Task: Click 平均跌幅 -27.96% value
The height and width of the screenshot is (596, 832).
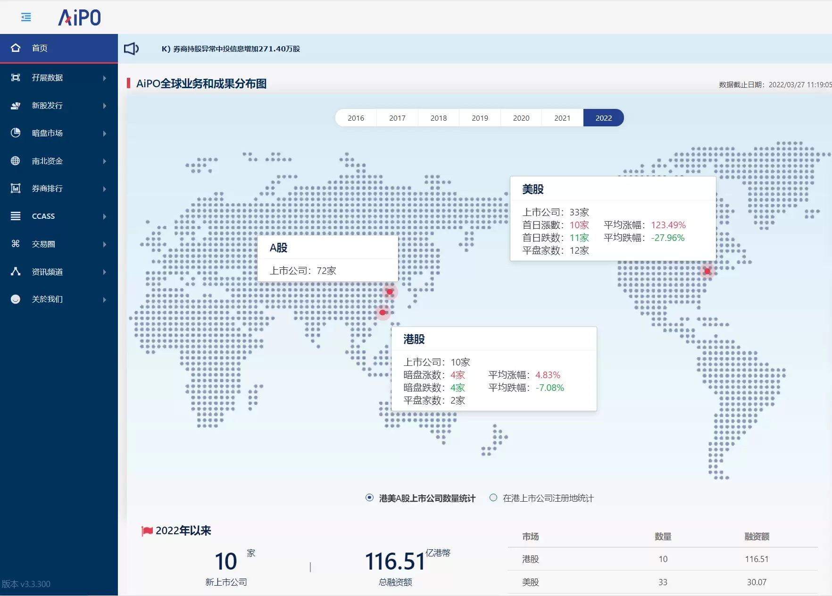Action: [x=668, y=238]
